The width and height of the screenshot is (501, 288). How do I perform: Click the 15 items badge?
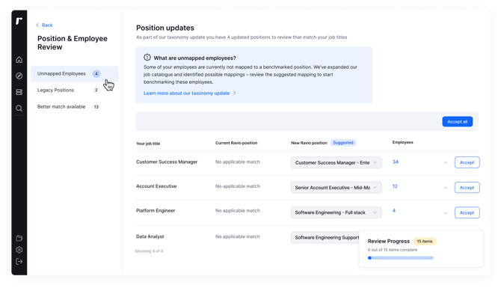coord(424,242)
